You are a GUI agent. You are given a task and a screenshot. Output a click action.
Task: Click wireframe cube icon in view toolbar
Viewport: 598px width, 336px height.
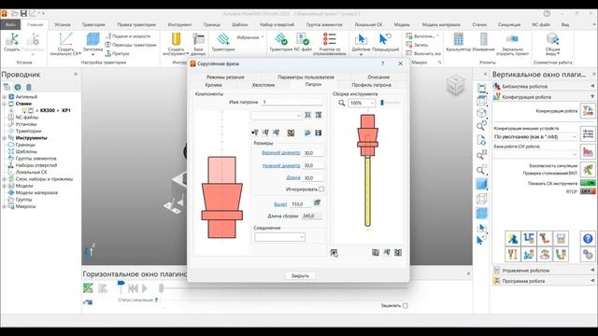482,199
